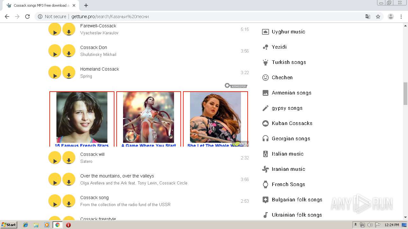Download the Cossack song track
Image resolution: width=408 pixels, height=229 pixels.
coord(69,201)
